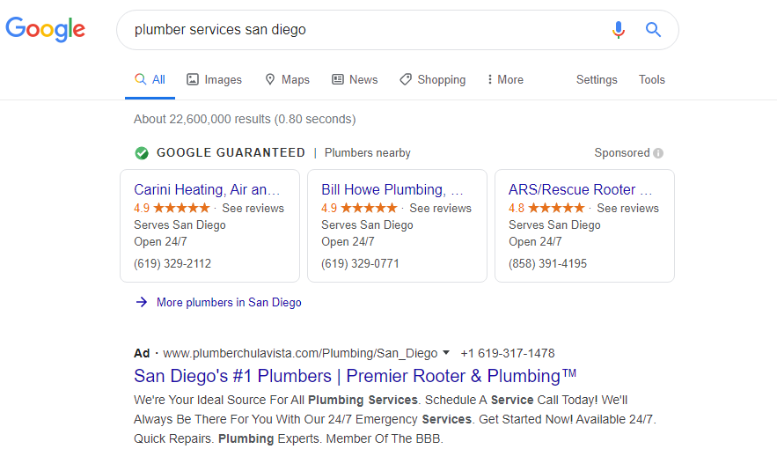Click the Google Guaranteed green checkmark badge
777x449 pixels.
tap(142, 153)
